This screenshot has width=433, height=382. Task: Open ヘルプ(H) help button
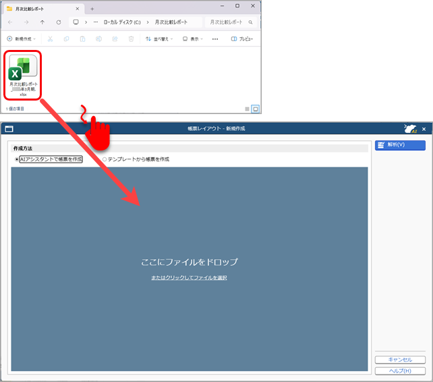(400, 371)
